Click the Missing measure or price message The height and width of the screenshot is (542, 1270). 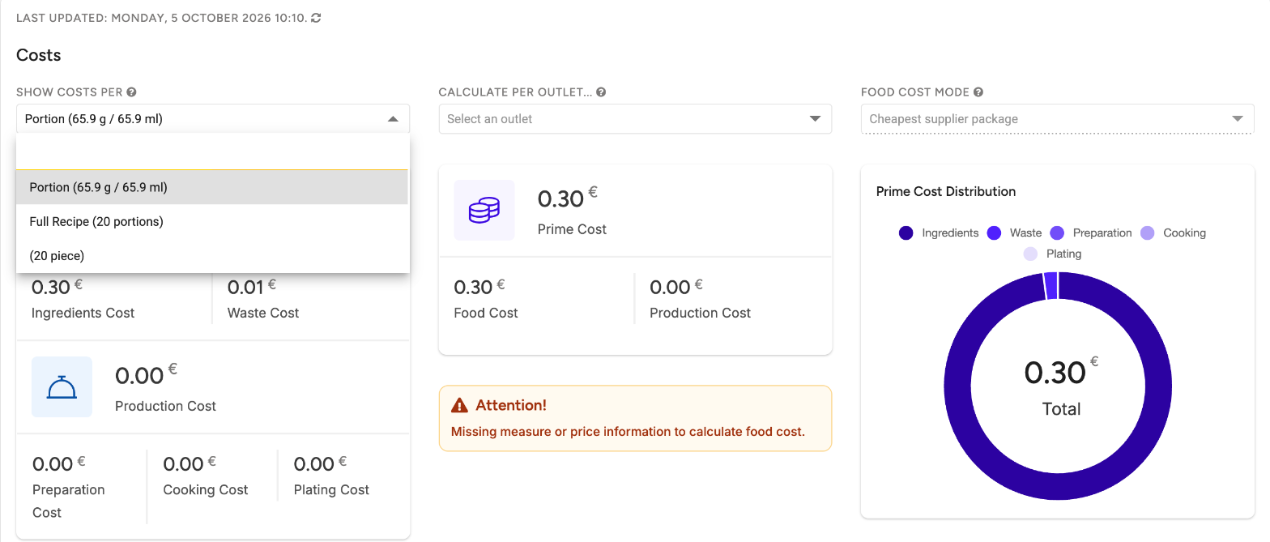click(628, 431)
